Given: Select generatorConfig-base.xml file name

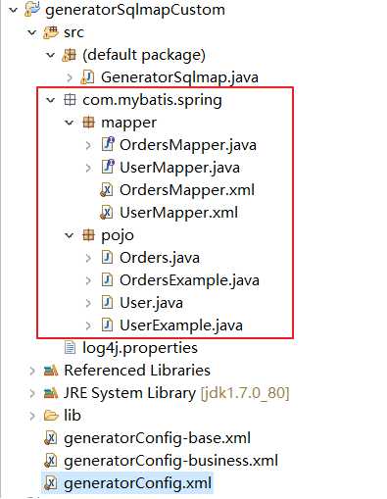Looking at the screenshot, I should [158, 438].
